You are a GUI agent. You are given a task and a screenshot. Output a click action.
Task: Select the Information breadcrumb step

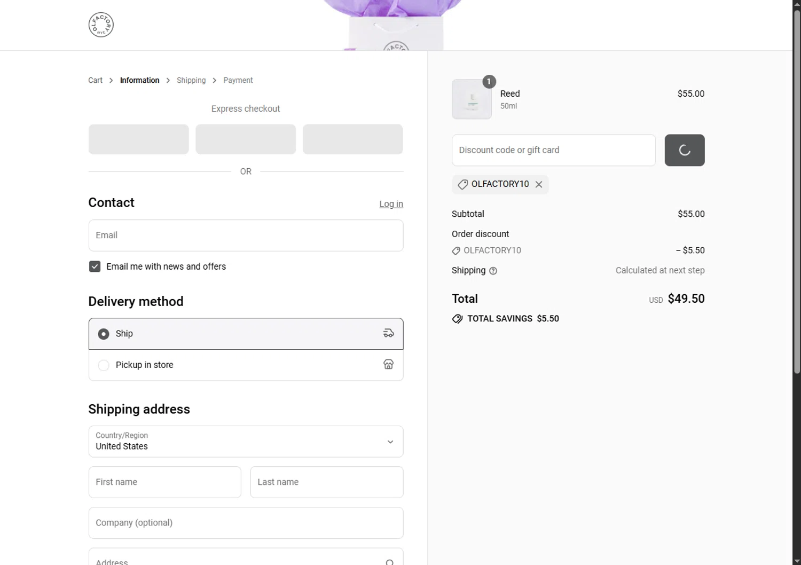[x=139, y=80]
